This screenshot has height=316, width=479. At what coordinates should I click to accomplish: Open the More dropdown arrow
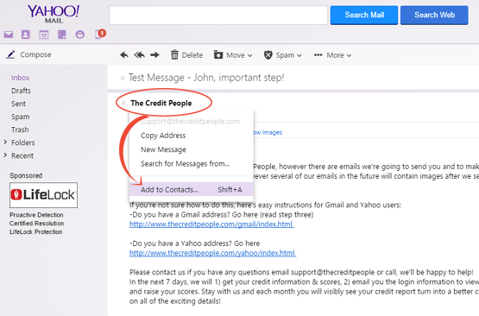coord(350,55)
